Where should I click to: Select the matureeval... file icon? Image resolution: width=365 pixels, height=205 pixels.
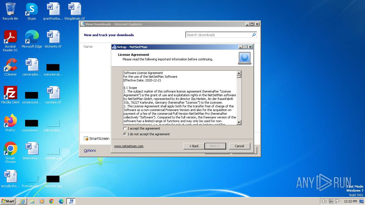point(53,70)
